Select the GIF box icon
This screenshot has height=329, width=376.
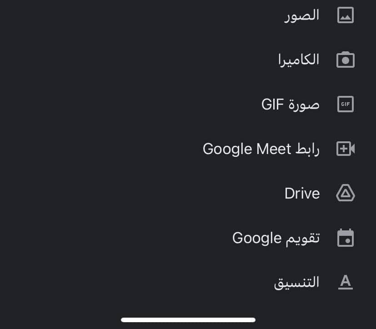(345, 104)
